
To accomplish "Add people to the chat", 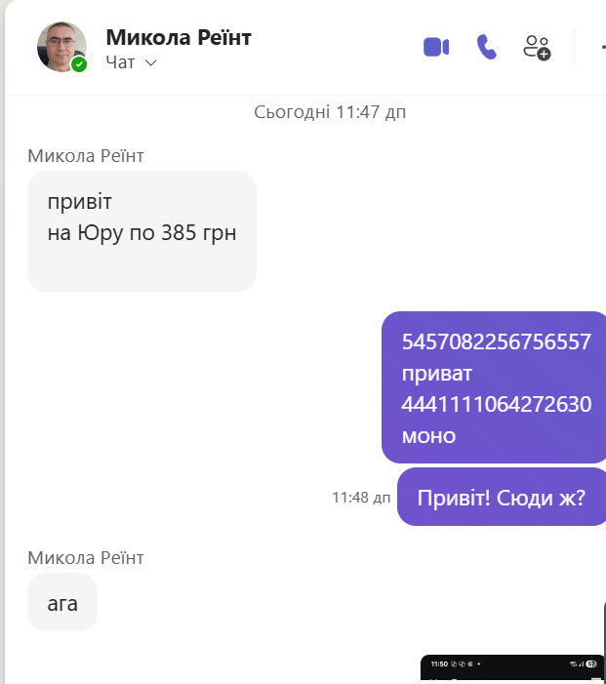I will pos(537,48).
